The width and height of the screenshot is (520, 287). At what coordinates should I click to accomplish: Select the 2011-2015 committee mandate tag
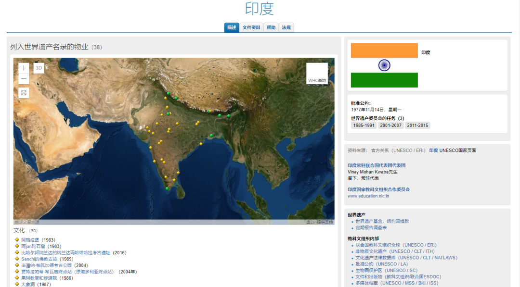point(417,125)
